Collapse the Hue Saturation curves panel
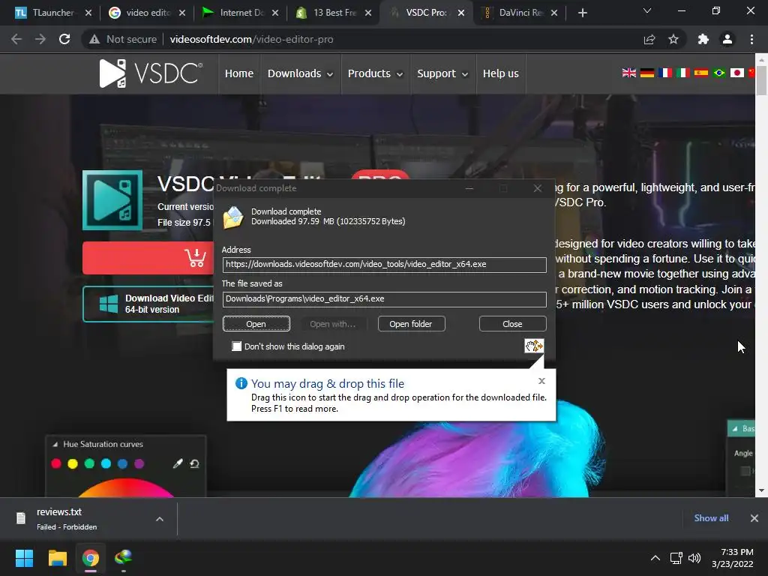 point(55,444)
